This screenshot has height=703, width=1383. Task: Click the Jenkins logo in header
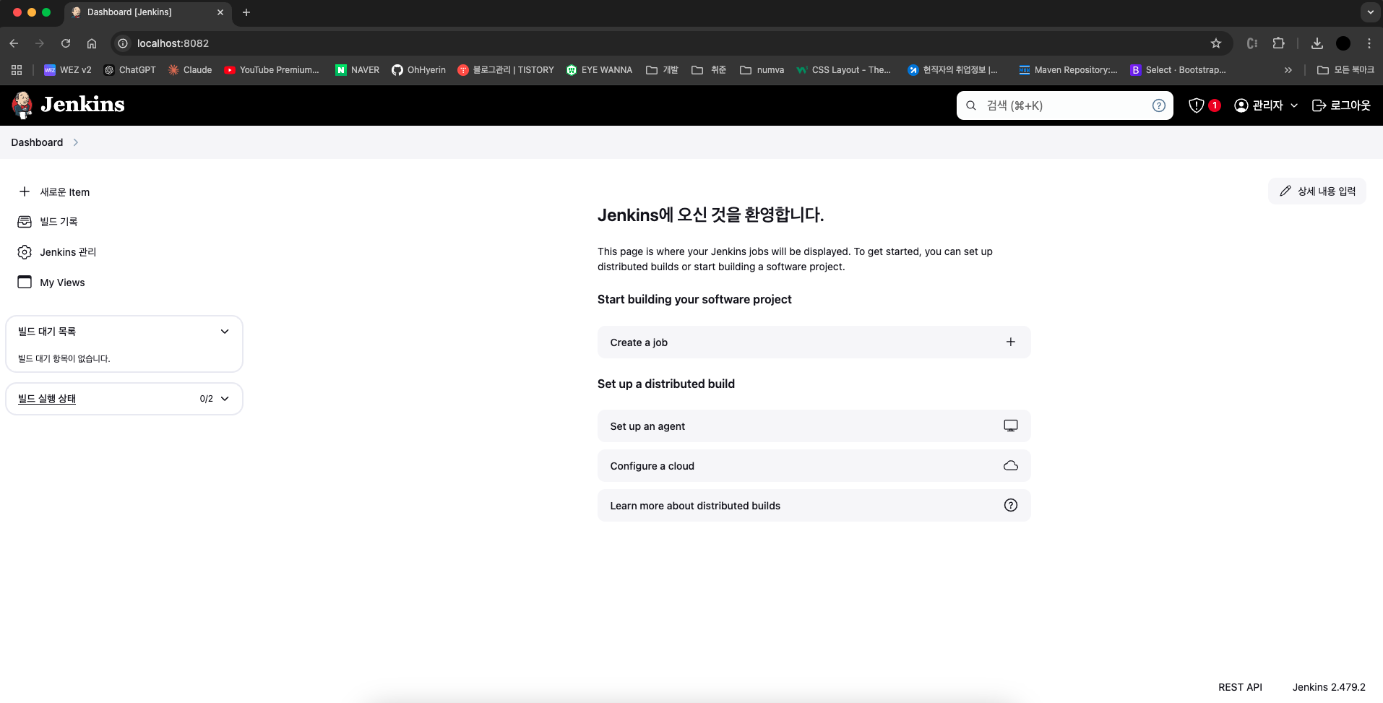(68, 105)
